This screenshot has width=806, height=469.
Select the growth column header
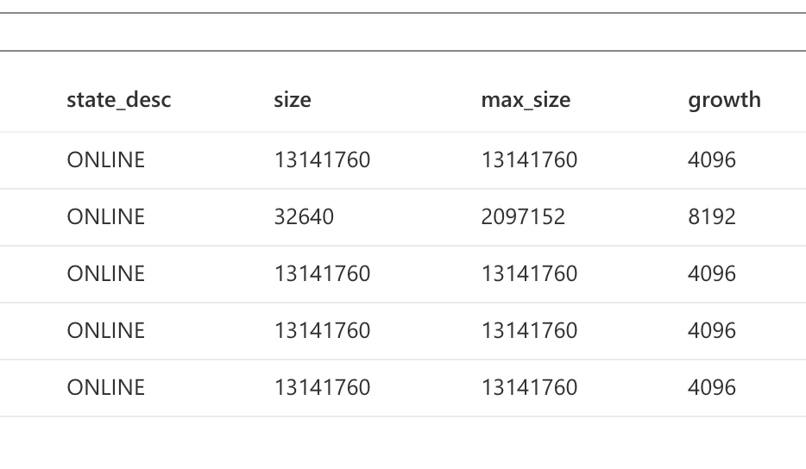[724, 100]
